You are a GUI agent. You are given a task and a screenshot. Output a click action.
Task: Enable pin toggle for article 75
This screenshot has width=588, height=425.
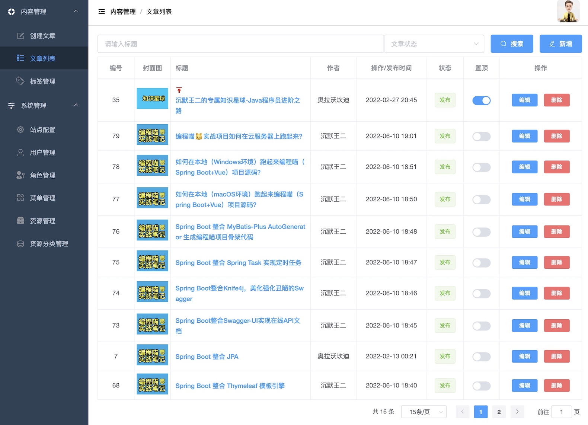[x=482, y=263]
